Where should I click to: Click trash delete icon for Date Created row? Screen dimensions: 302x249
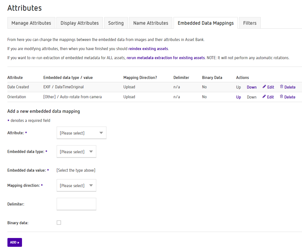[281, 87]
